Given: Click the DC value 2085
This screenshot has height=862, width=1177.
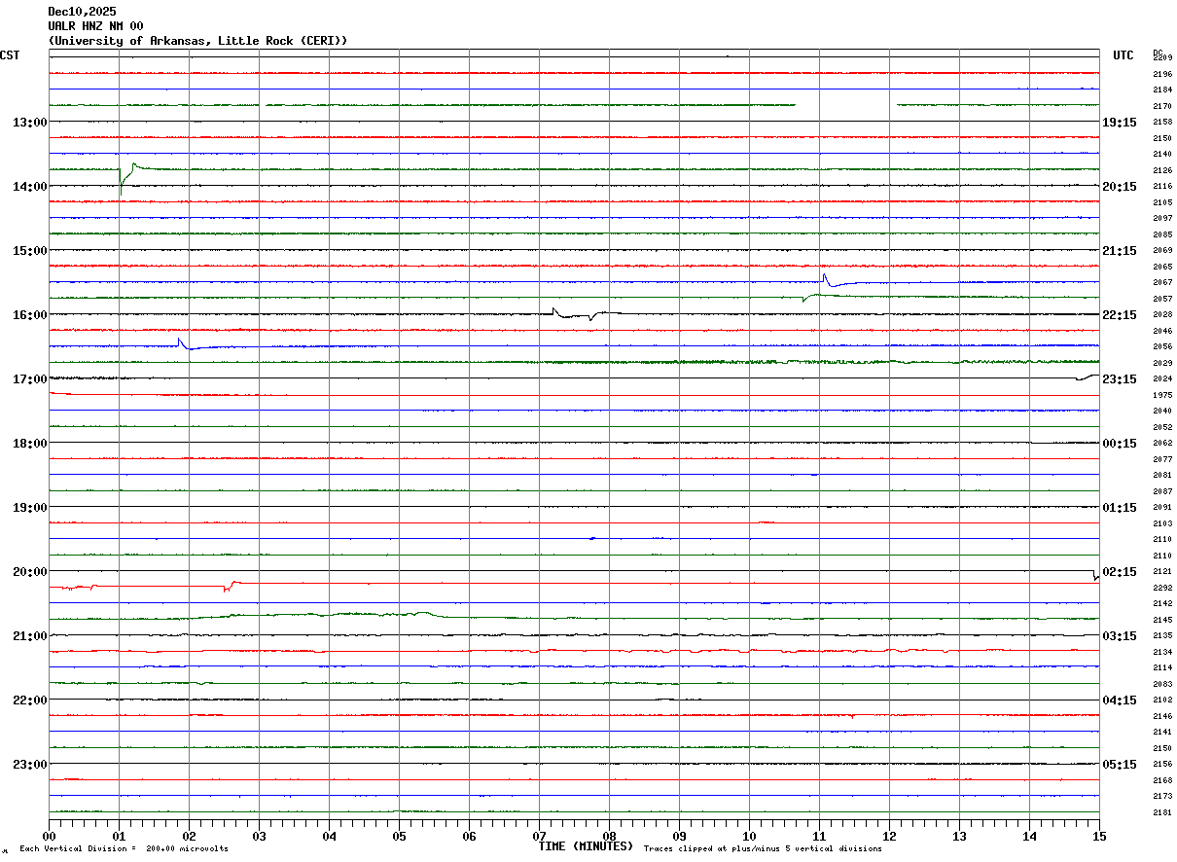Looking at the screenshot, I should pos(1162,234).
